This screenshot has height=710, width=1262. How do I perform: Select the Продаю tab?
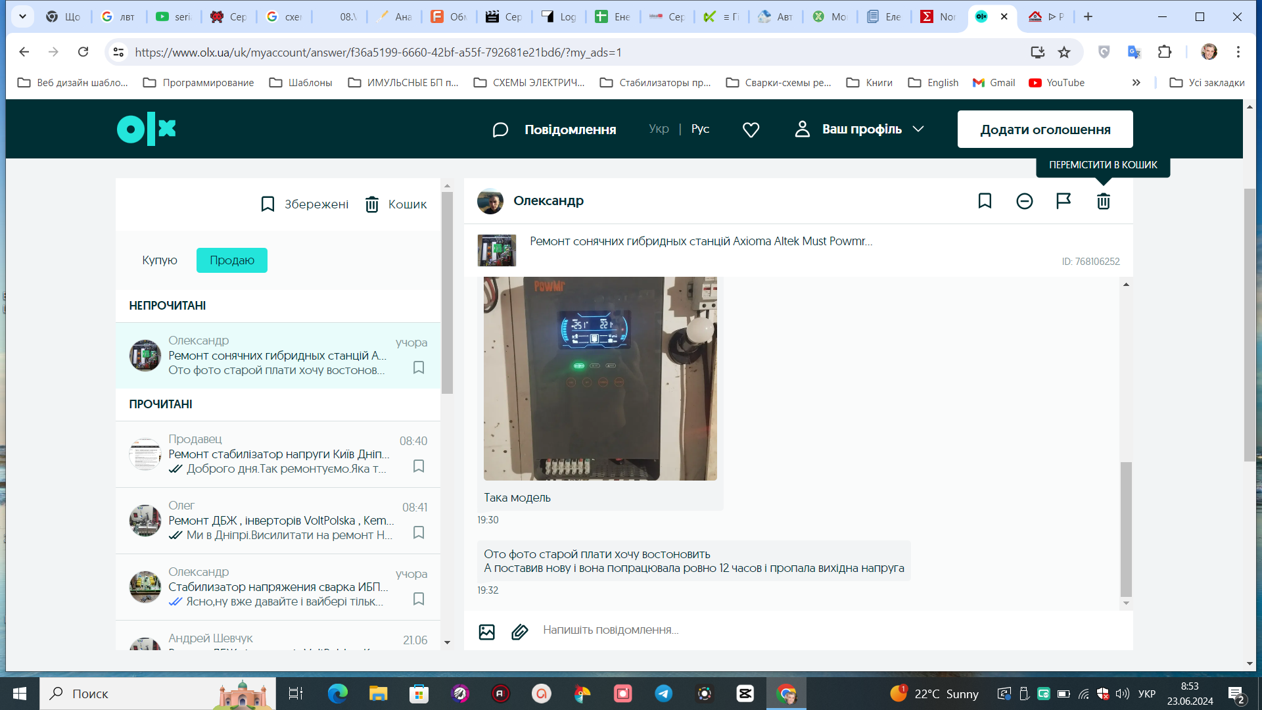coord(232,260)
